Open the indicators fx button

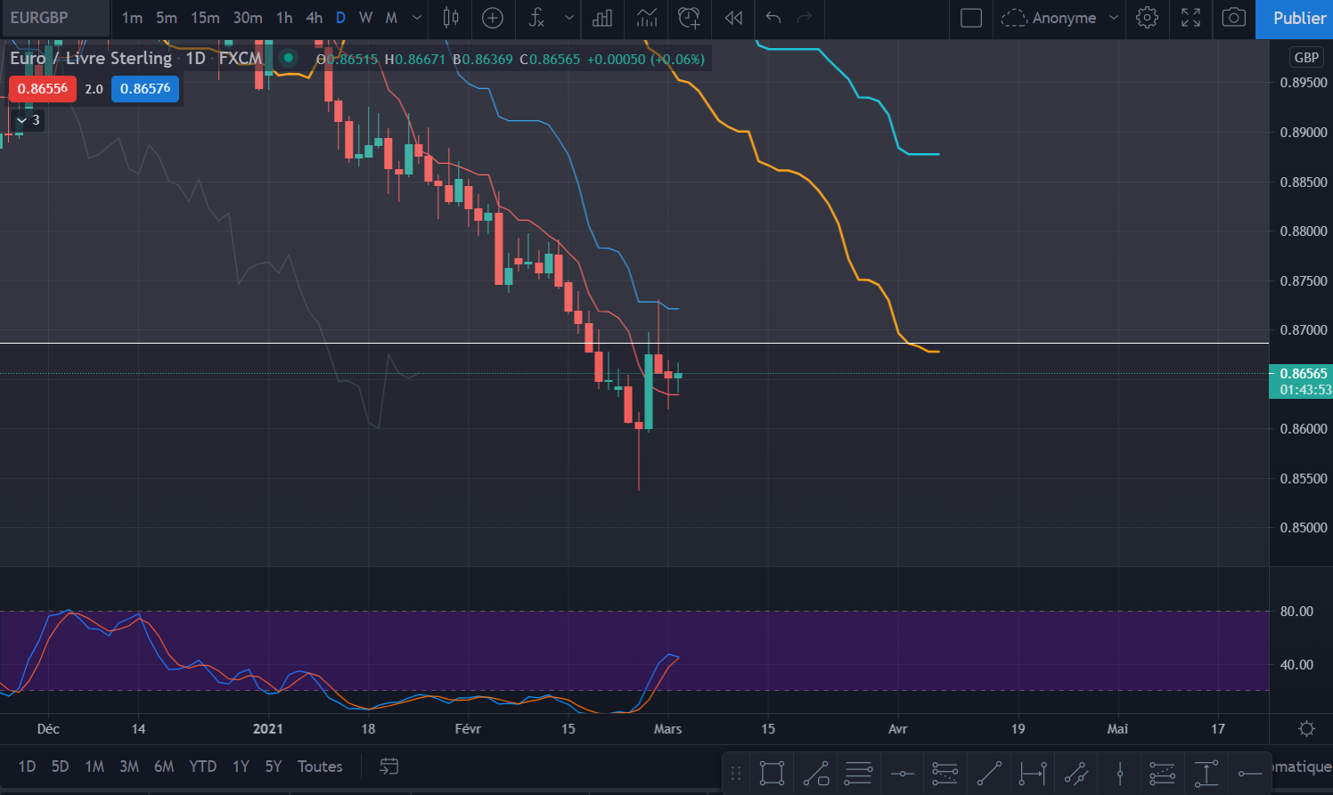pyautogui.click(x=536, y=18)
